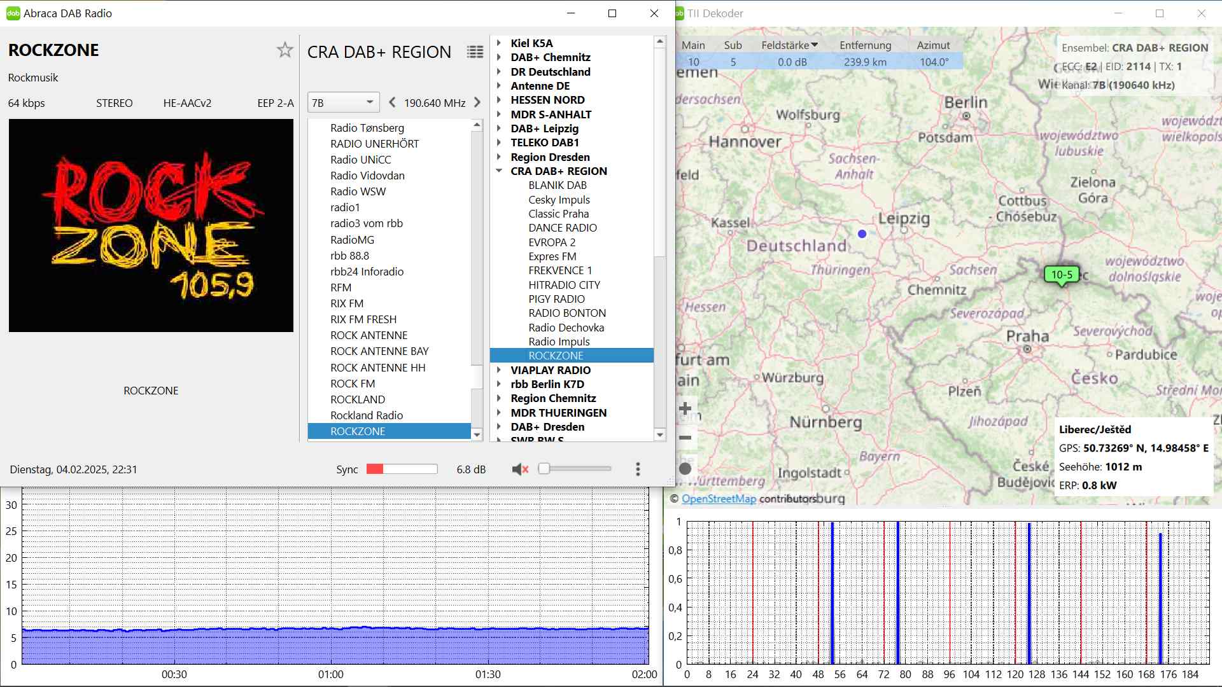This screenshot has width=1222, height=687.
Task: Click the 10-5 transmitter marker on map
Action: coord(1062,275)
